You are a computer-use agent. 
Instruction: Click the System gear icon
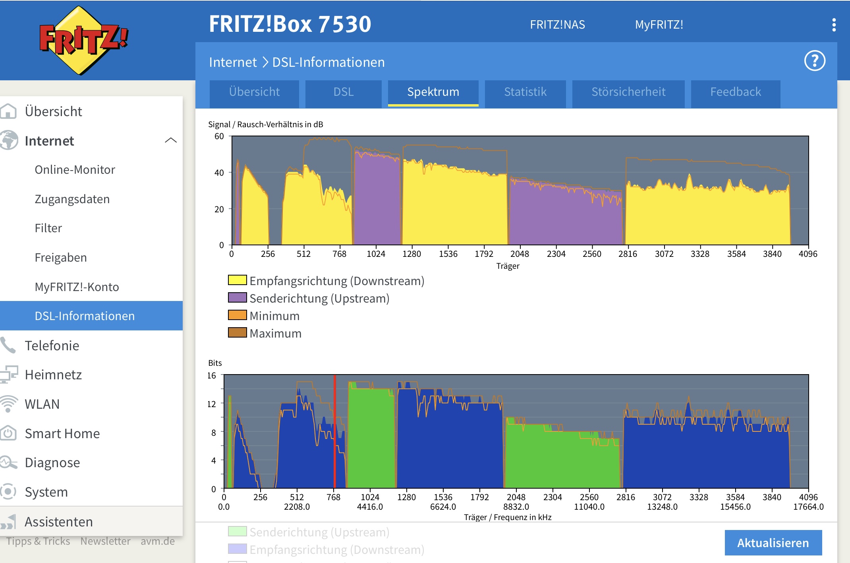8,491
